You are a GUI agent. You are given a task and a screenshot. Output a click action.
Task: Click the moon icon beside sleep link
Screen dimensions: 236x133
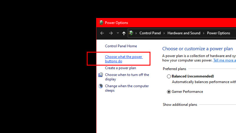click(101, 86)
